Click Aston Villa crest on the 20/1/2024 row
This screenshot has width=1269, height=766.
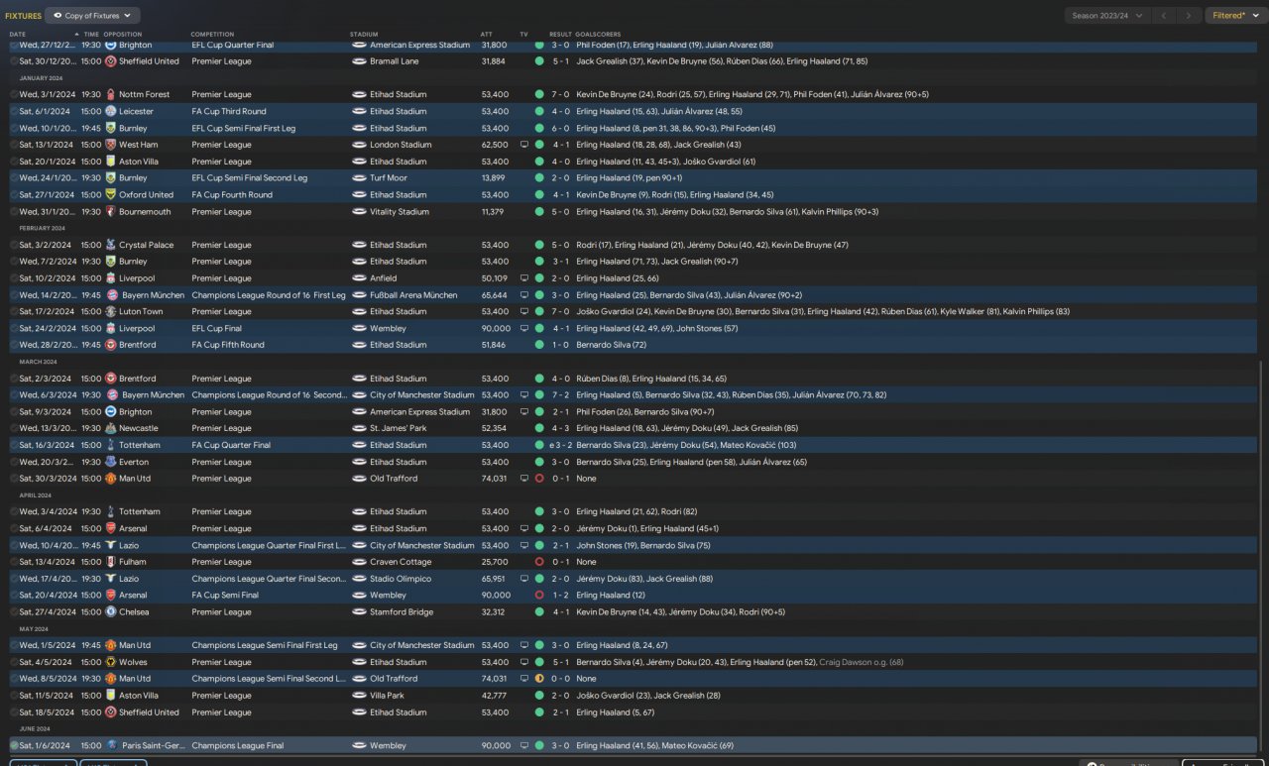tap(111, 162)
